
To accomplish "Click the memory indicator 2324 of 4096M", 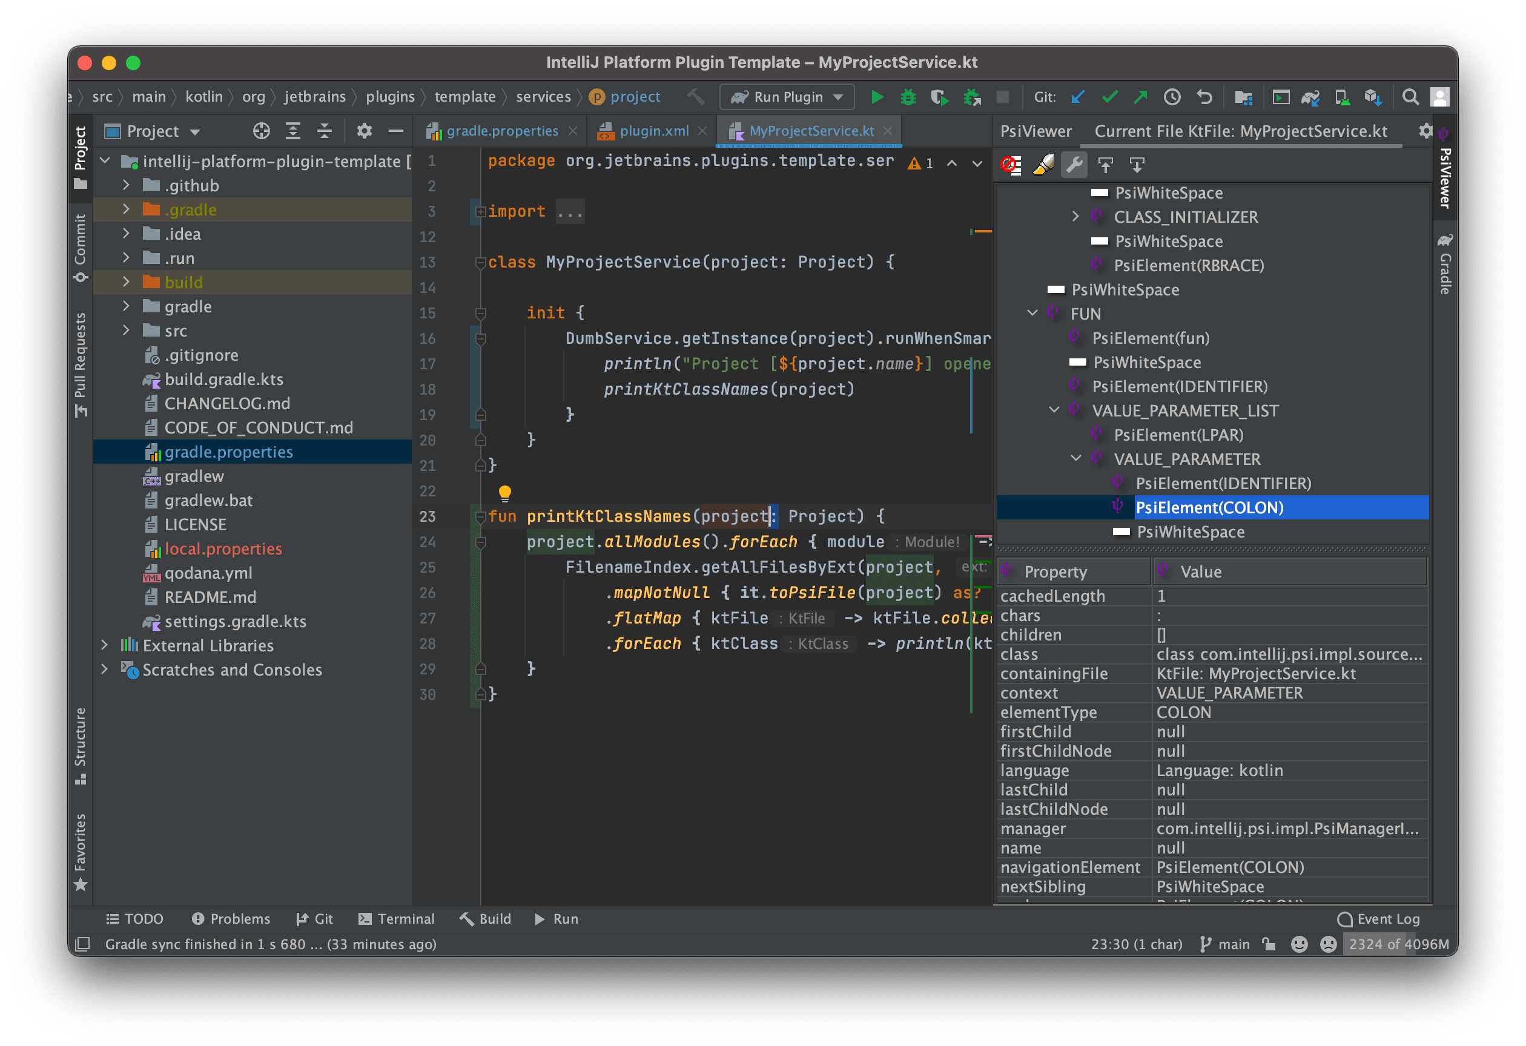I will point(1399,944).
